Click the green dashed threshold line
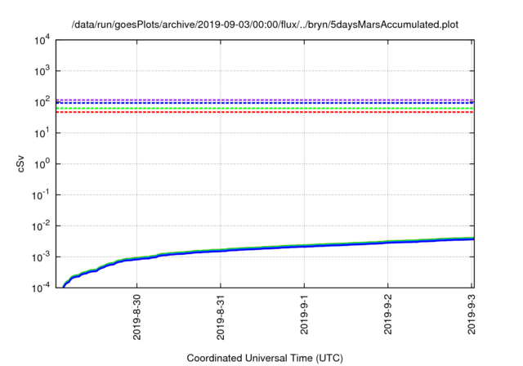The width and height of the screenshot is (523, 366). 265,109
